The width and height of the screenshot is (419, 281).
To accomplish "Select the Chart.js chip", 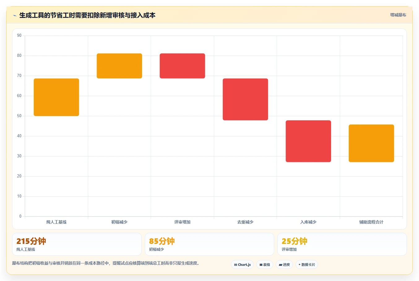I will click(242, 265).
